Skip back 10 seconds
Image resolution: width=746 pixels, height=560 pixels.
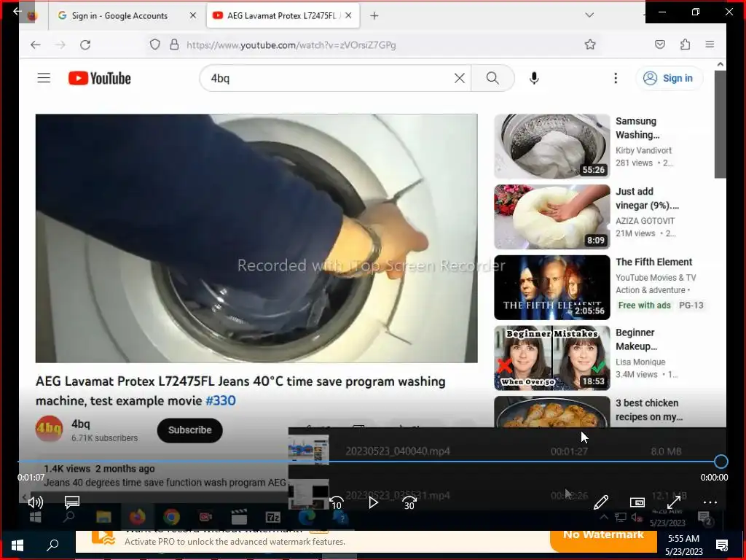pos(337,502)
